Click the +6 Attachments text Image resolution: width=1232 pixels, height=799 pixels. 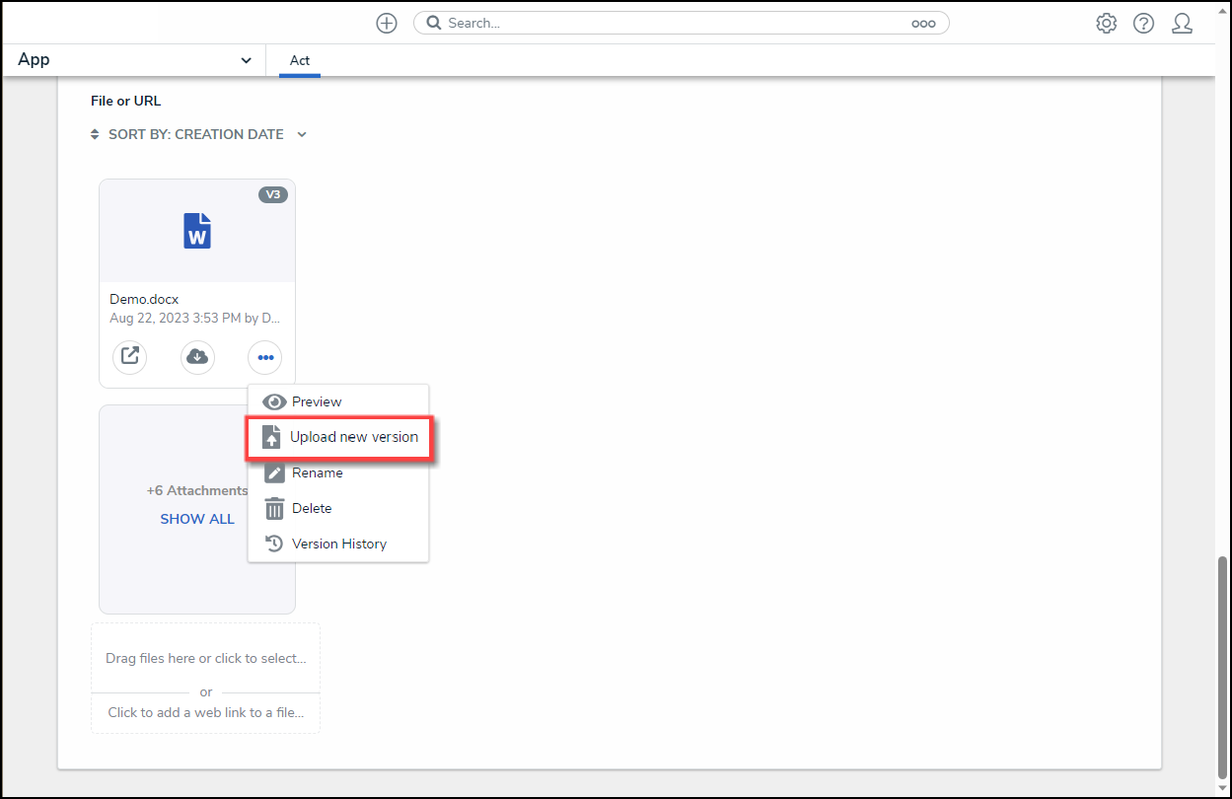197,490
